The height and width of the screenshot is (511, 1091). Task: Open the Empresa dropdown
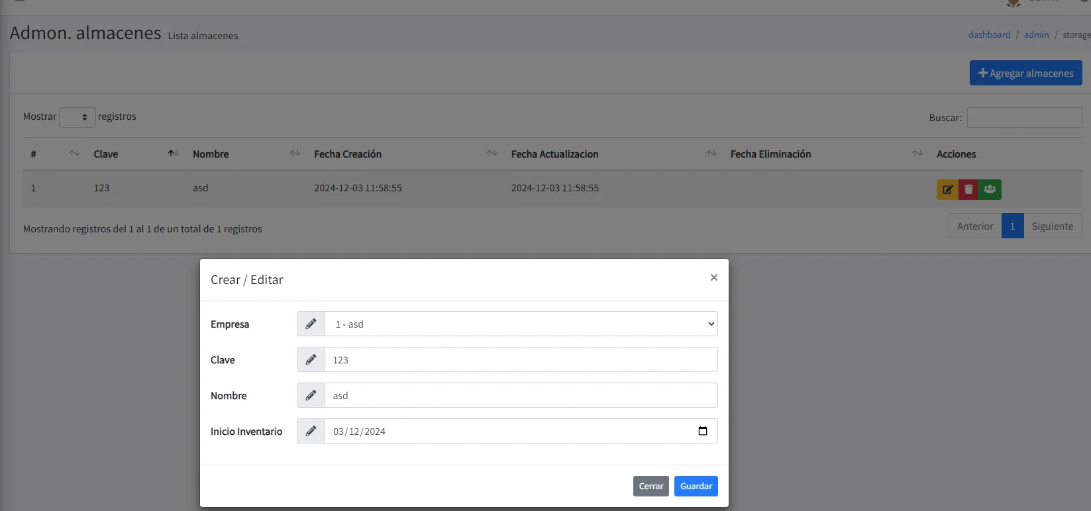point(520,324)
